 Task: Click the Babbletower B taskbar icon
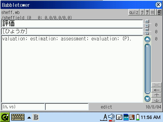[x=36, y=117]
